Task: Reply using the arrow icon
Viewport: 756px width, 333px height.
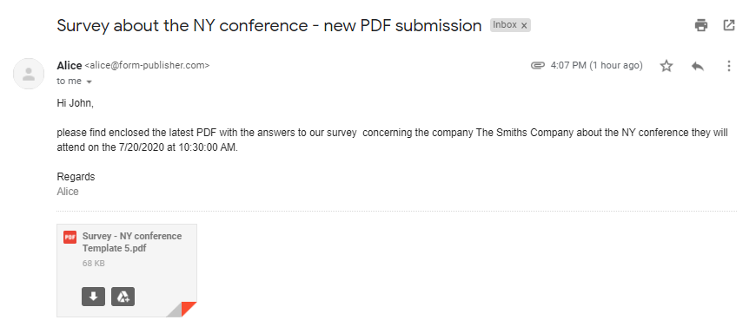Action: tap(698, 66)
